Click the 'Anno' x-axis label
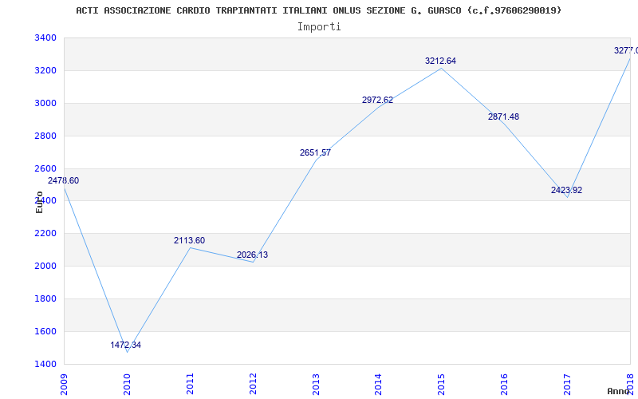The image size is (638, 399). [x=618, y=391]
